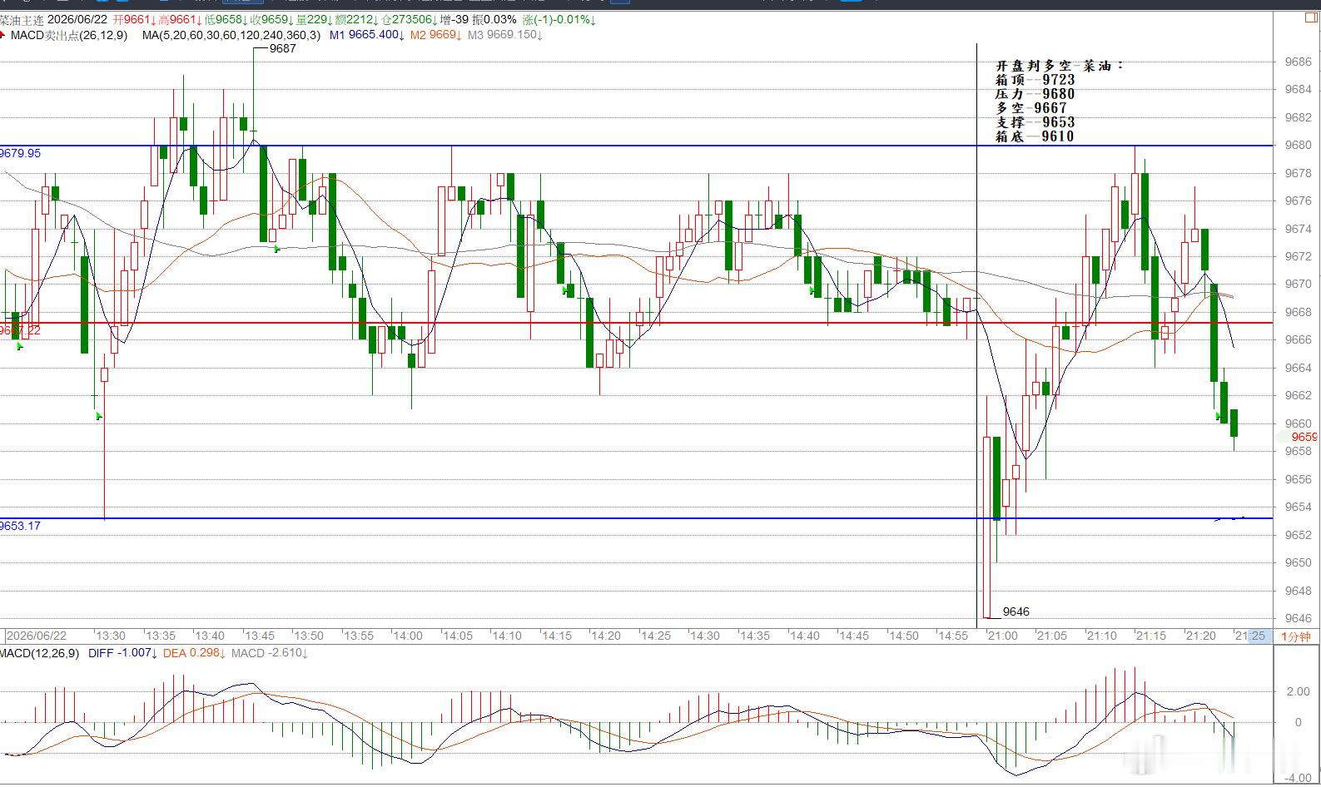Viewport: 1321px width, 787px height.
Task: Click the green signal arrow near 14:41
Action: point(812,290)
